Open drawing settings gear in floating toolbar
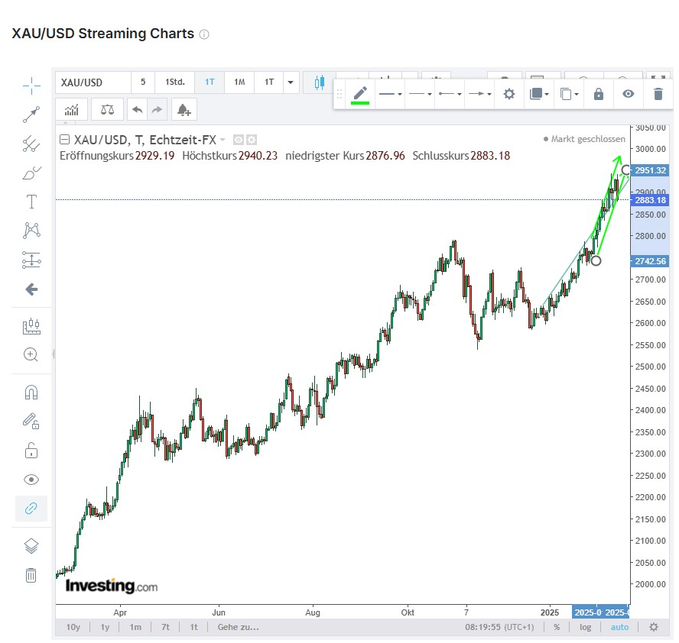Image resolution: width=679 pixels, height=643 pixels. 509,94
